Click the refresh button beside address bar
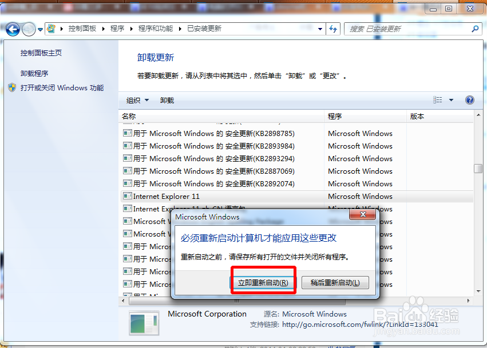 tap(333, 29)
